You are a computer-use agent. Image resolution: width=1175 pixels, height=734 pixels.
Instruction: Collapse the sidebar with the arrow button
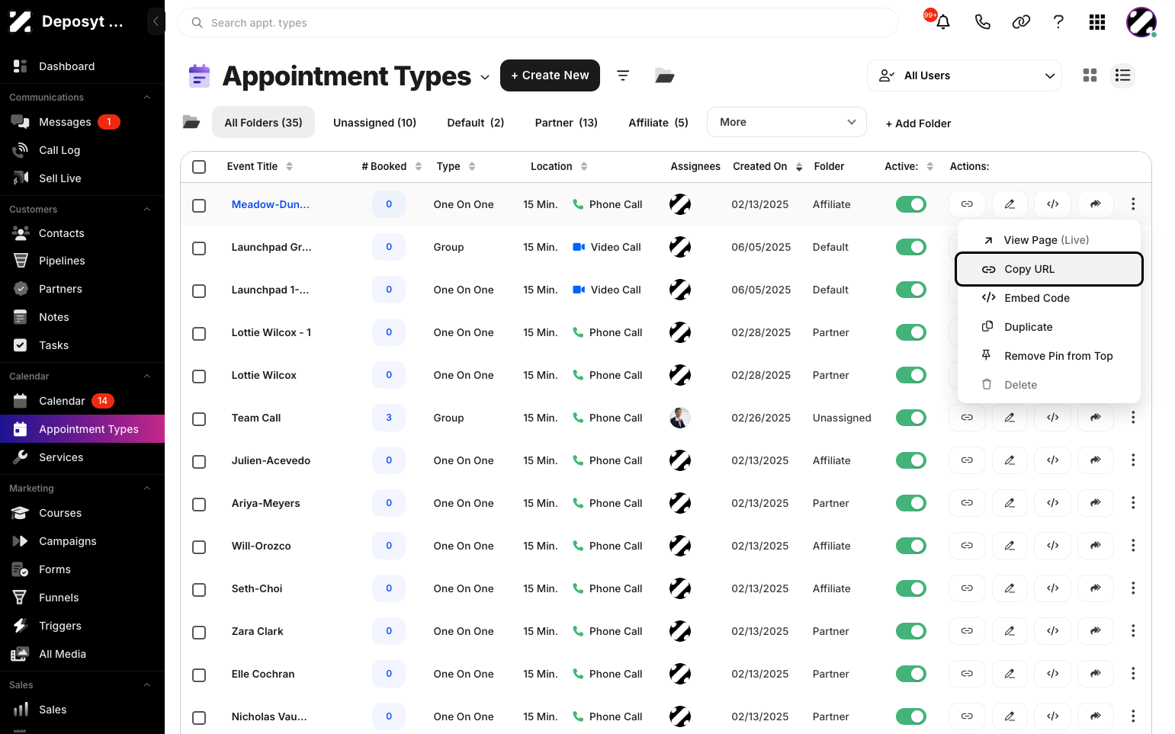pos(156,21)
